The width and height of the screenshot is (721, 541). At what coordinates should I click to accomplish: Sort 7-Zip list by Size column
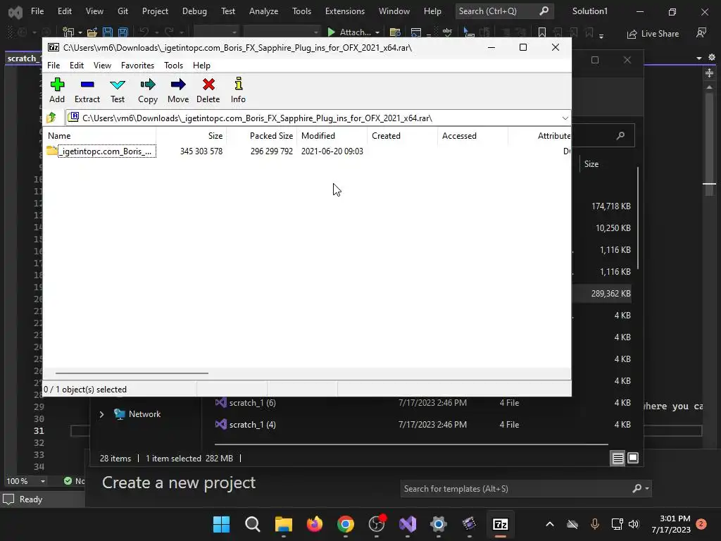tap(191, 136)
